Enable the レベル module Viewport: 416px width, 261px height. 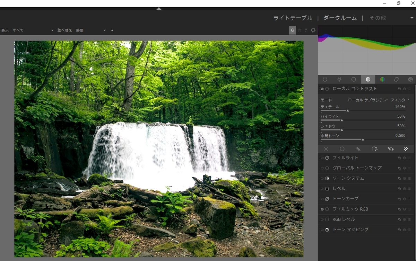pos(322,189)
